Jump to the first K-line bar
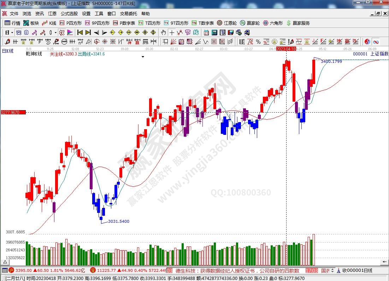Screen dimensions: 389x281 80,32
